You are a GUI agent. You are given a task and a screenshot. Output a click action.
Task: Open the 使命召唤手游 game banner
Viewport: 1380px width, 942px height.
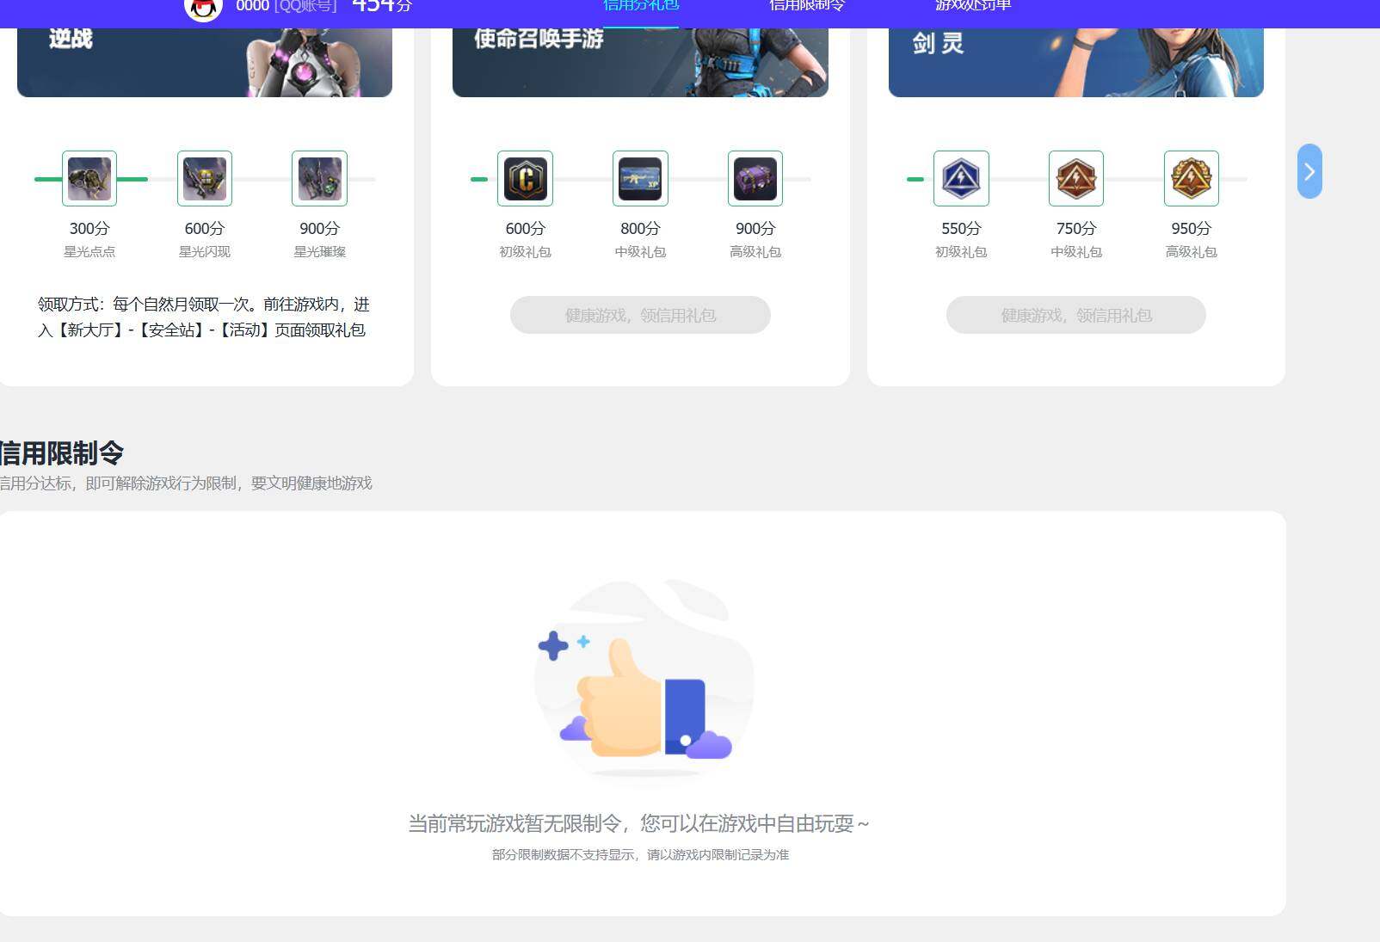pos(640,62)
